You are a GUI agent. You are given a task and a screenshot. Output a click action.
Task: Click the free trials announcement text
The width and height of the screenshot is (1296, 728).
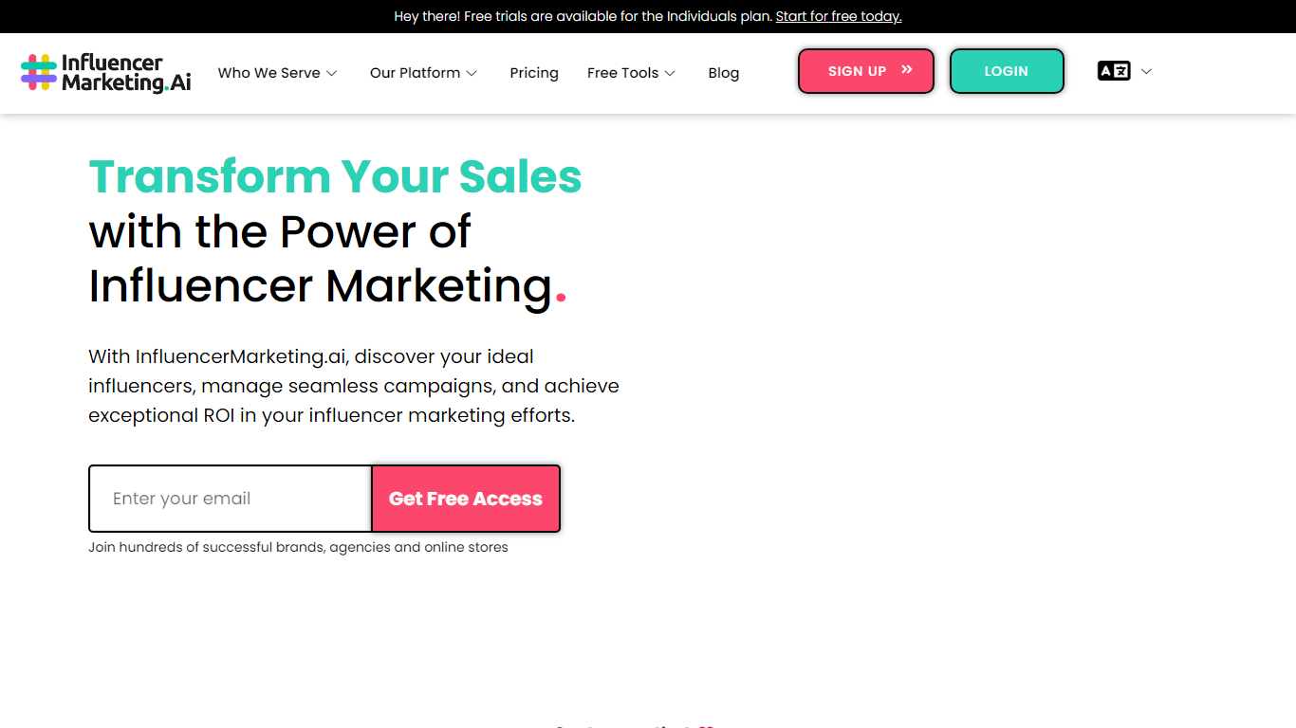coord(583,16)
